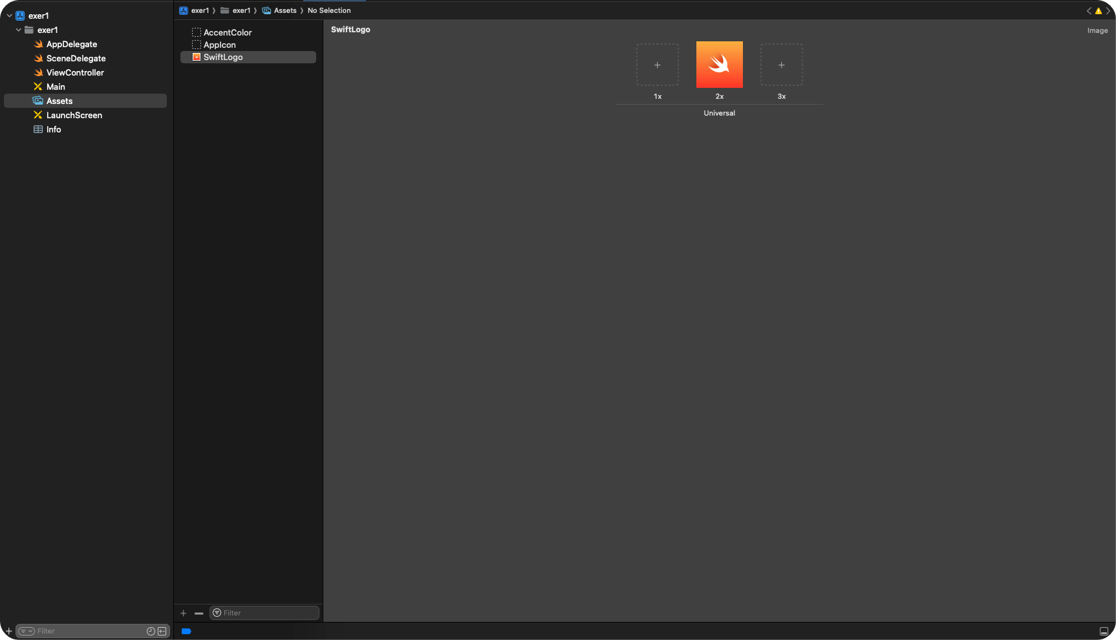The width and height of the screenshot is (1116, 640).
Task: Open LaunchScreen storyboard file
Action: 74,115
